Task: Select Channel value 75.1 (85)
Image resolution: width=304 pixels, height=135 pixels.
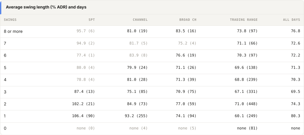Action: 137,92
